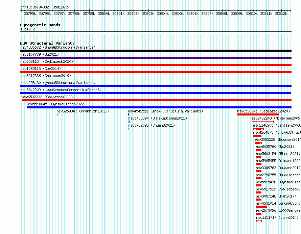This screenshot has width=301, height=234.
Task: Open esv2146905 Bentley2008 label
Action: point(277,125)
